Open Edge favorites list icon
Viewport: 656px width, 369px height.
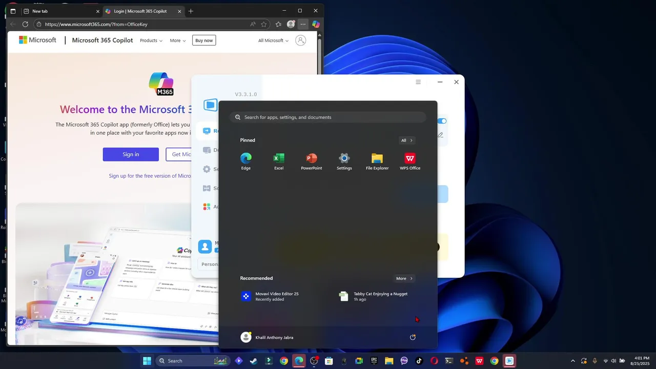click(278, 24)
